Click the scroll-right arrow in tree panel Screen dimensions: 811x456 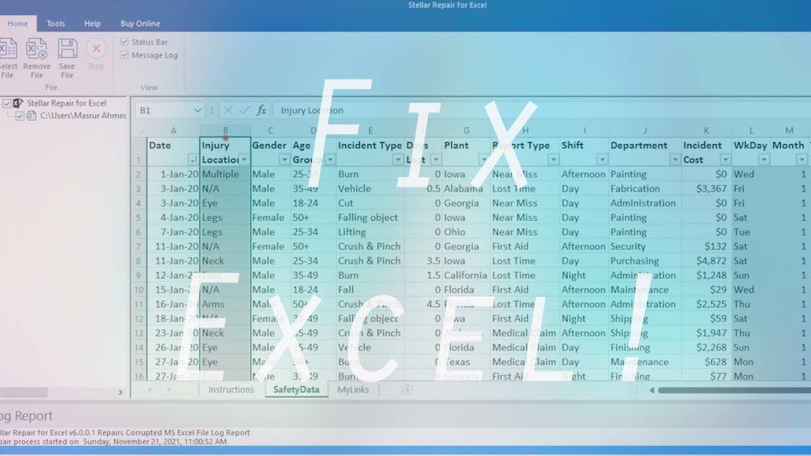click(120, 393)
